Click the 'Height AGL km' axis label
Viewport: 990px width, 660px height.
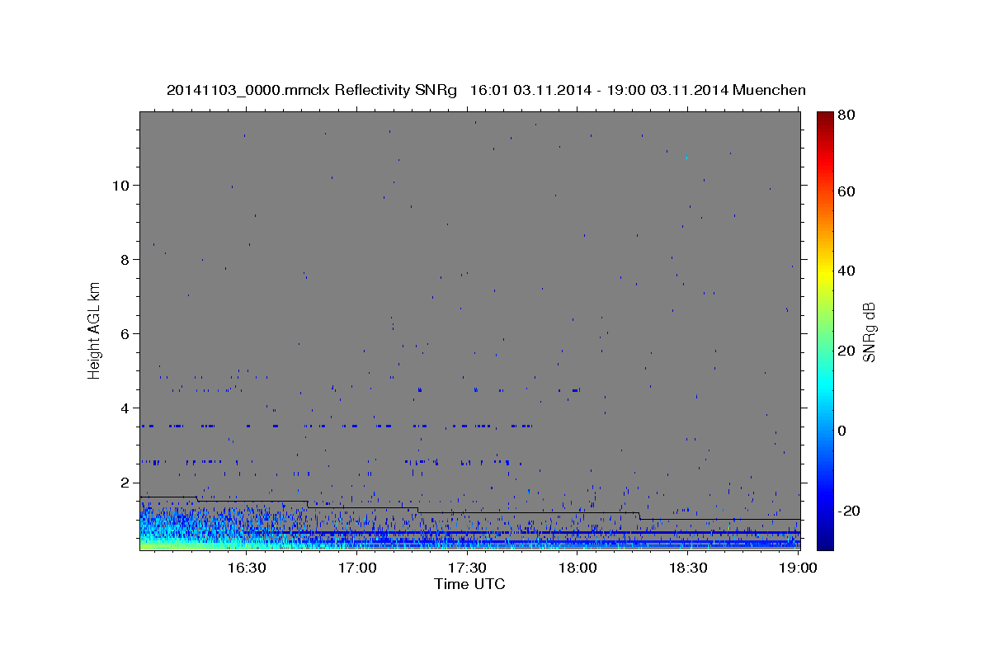(94, 329)
